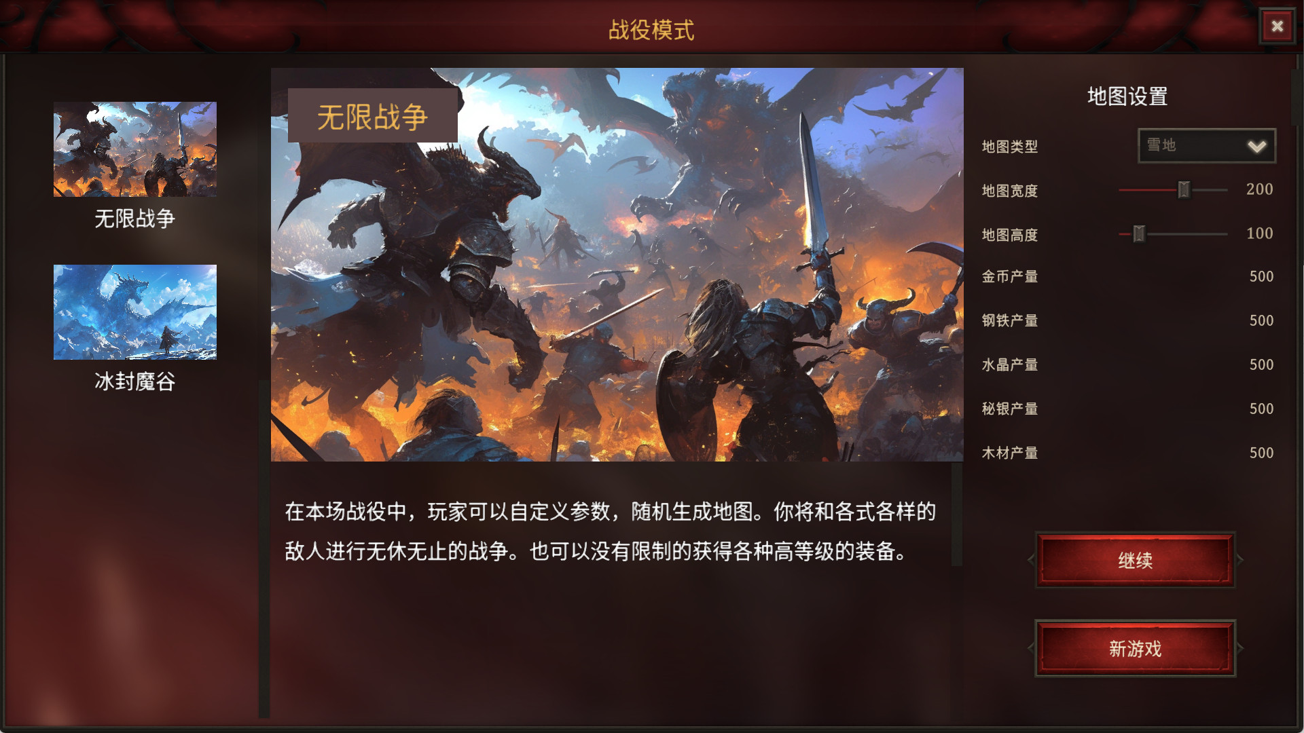The image size is (1304, 733).
Task: Click the 钢铁产量 value 500
Action: click(1261, 321)
